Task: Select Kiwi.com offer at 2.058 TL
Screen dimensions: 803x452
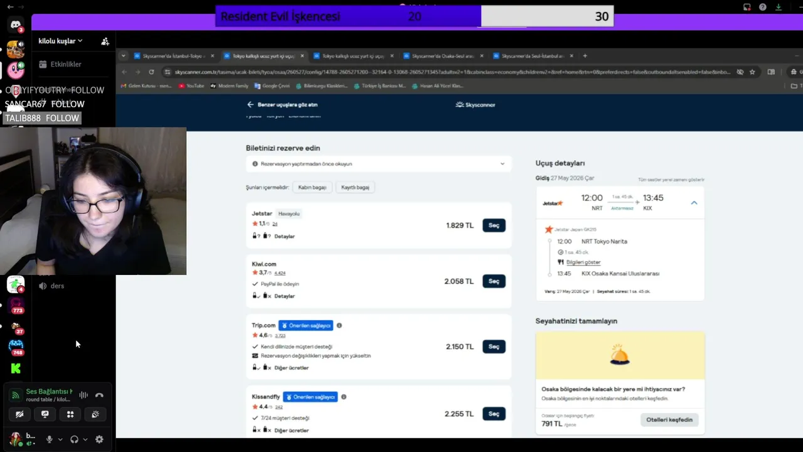Action: pos(494,281)
